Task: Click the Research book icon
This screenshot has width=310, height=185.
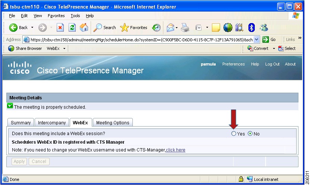Action: point(239,28)
